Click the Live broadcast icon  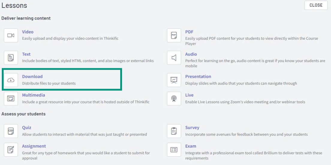click(x=174, y=99)
